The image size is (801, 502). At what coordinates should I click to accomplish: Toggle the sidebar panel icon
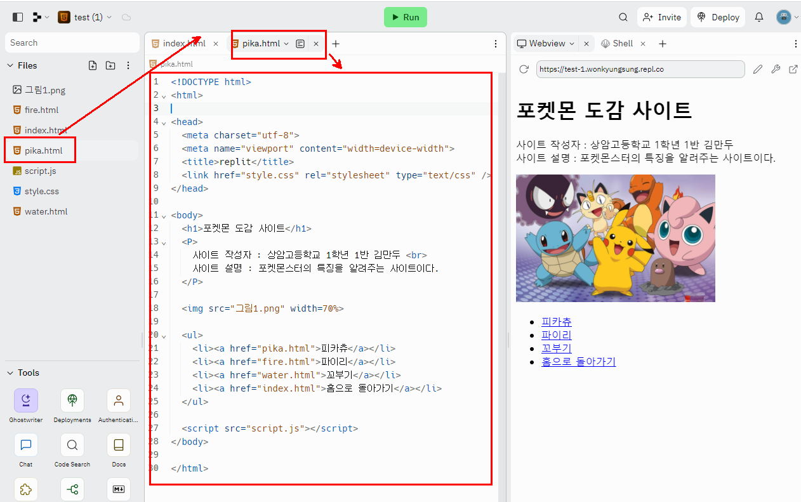pyautogui.click(x=18, y=17)
